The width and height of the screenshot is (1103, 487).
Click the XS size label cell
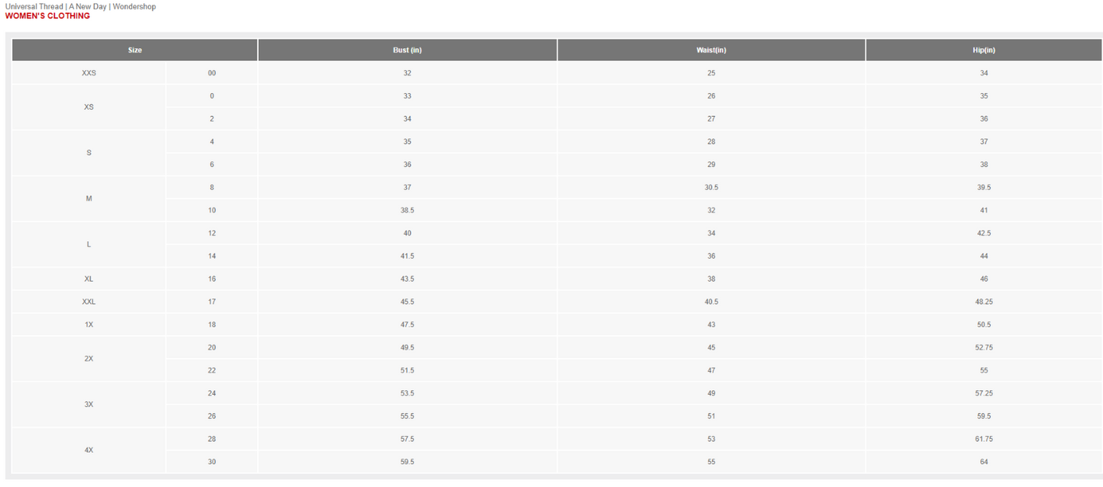pos(89,107)
